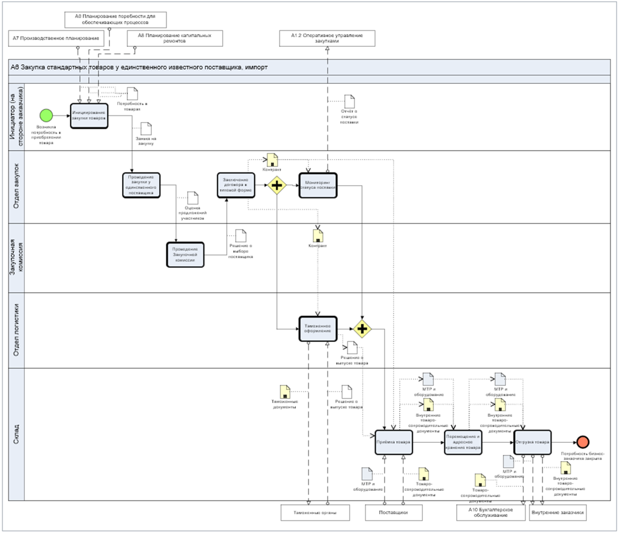The width and height of the screenshot is (619, 534).
Task: Select the Инициатор (на стороне заказчика) lane header
Action: pos(16,117)
